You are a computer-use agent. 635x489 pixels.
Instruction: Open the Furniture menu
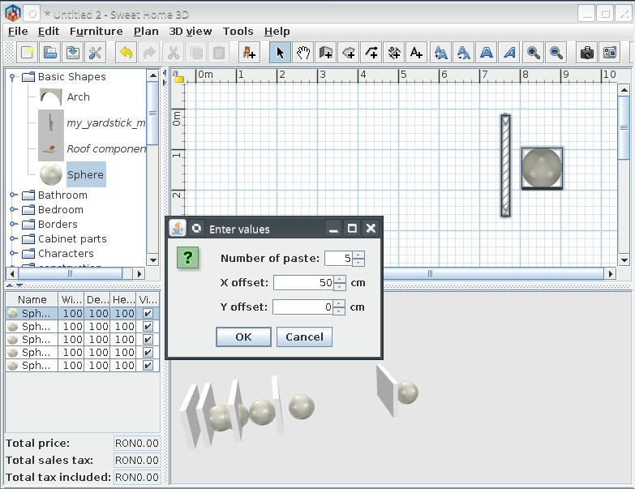point(97,32)
